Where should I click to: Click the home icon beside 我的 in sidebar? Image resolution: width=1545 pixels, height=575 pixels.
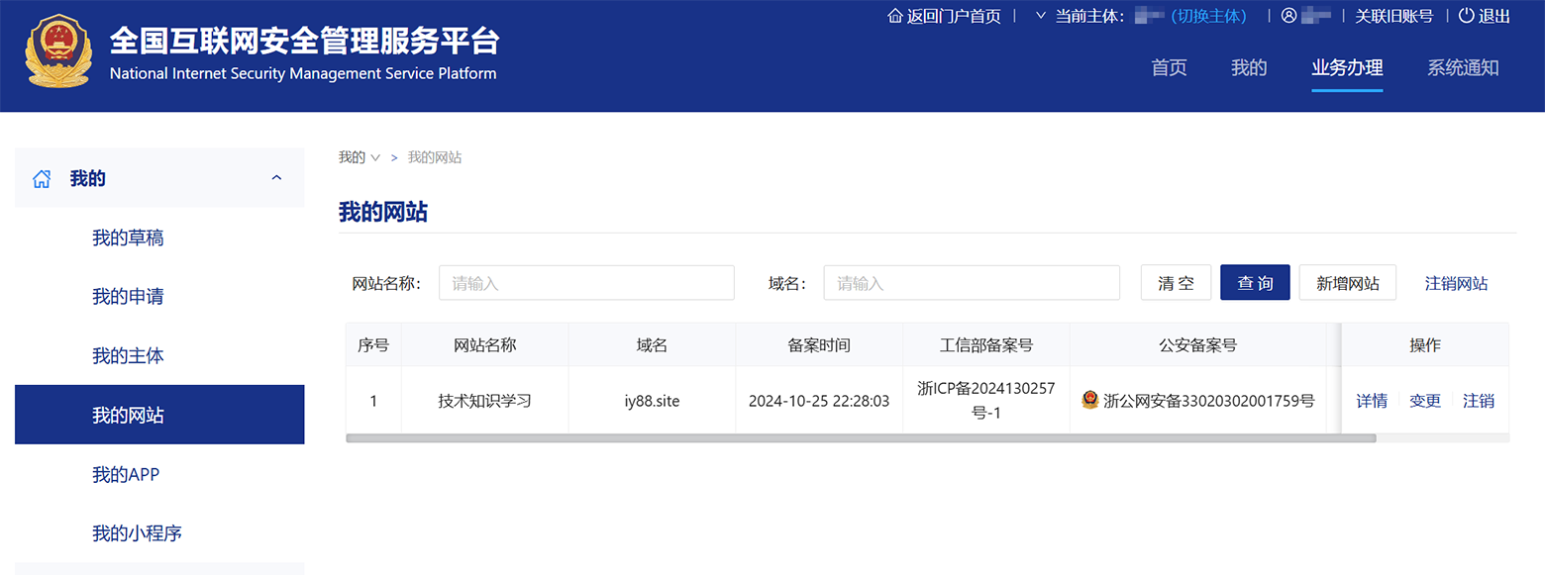point(42,179)
